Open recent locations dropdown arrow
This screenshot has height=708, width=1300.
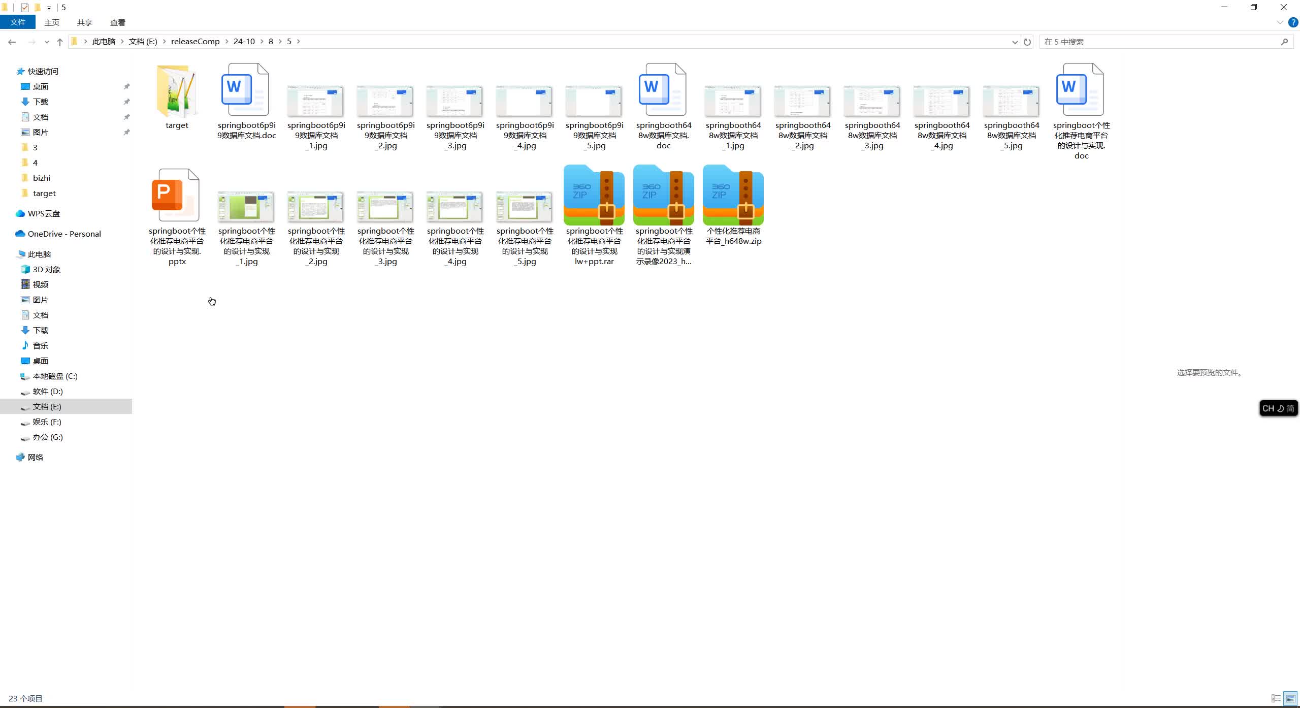pyautogui.click(x=47, y=42)
